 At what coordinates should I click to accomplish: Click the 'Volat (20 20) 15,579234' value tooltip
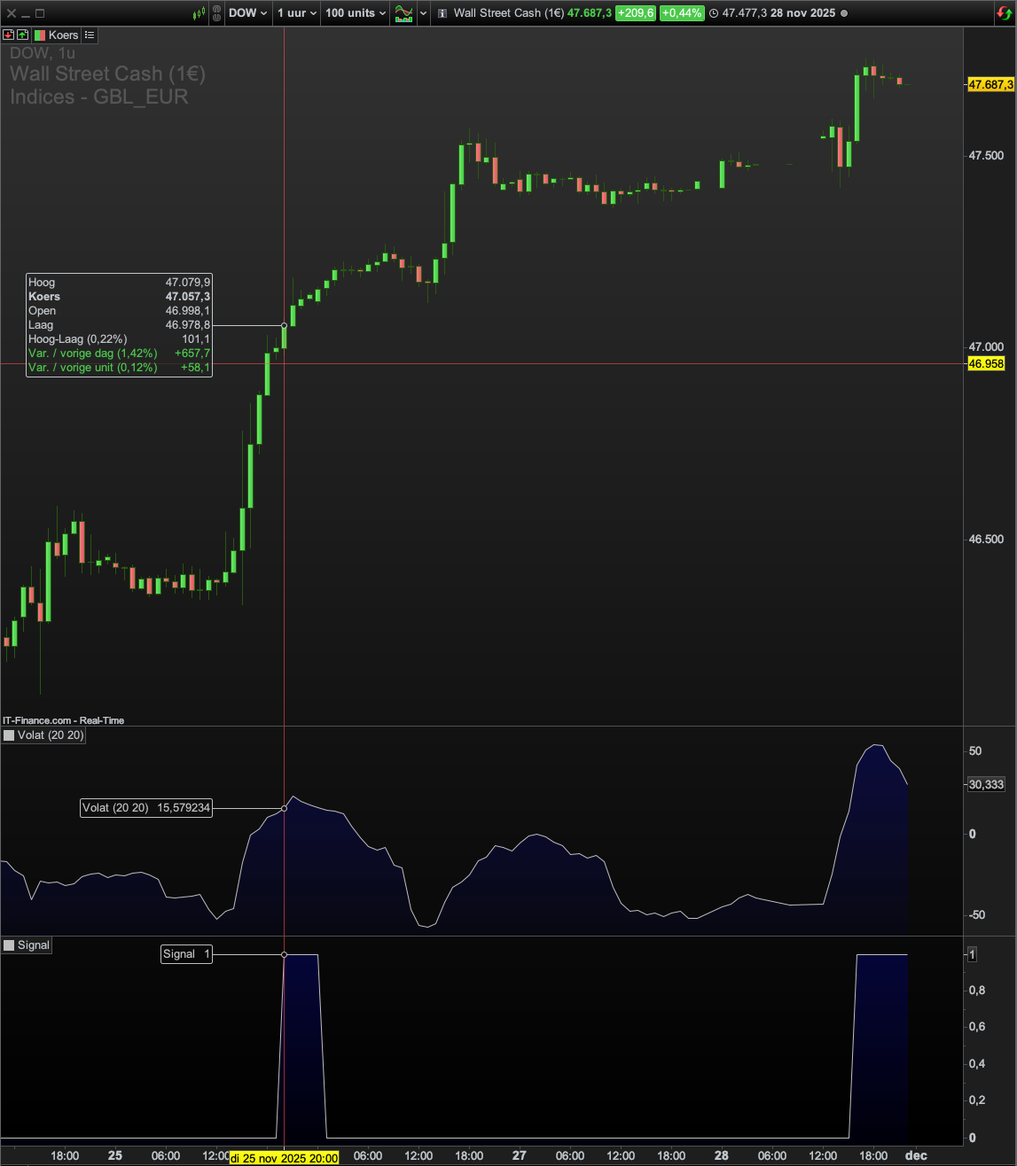(146, 808)
